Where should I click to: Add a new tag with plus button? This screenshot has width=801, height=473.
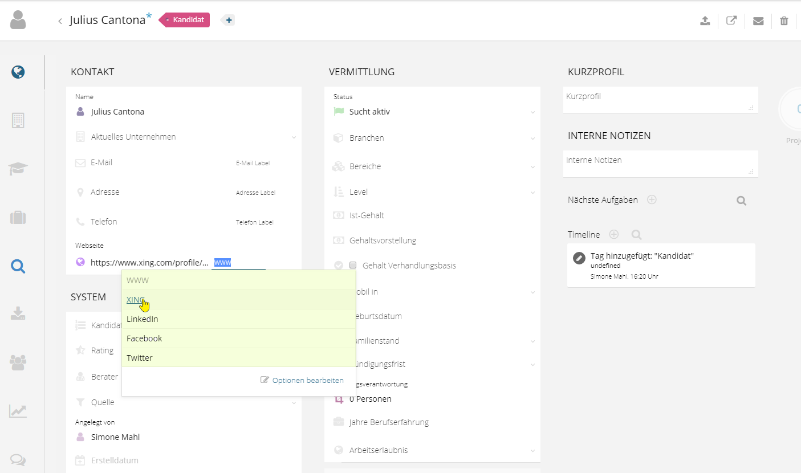(229, 20)
